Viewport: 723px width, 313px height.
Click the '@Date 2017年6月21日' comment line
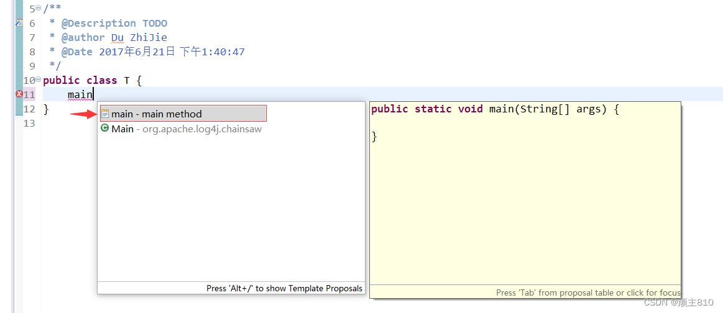click(147, 52)
